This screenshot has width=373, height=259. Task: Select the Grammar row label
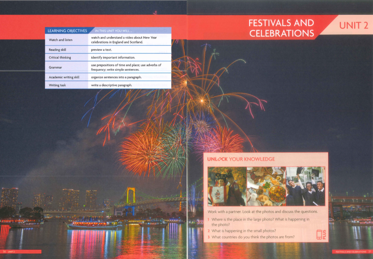55,68
